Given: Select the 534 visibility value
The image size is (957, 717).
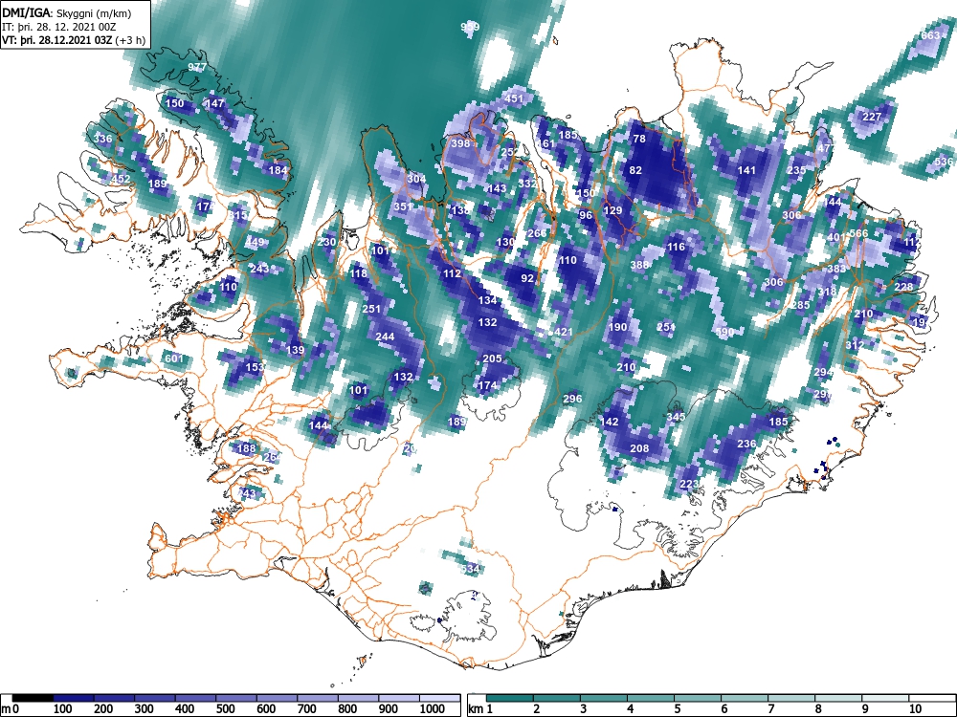Looking at the screenshot, I should click(470, 569).
